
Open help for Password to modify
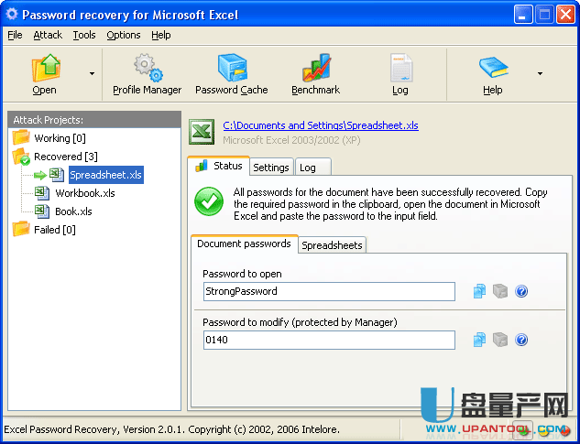521,340
